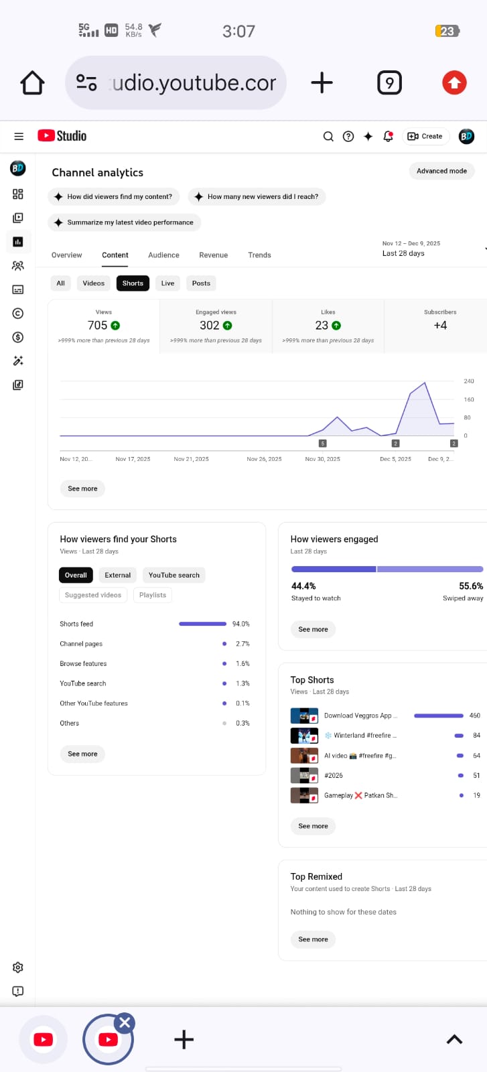Click the search magnifier icon in header
Viewport: 487px width, 1072px height.
[328, 136]
